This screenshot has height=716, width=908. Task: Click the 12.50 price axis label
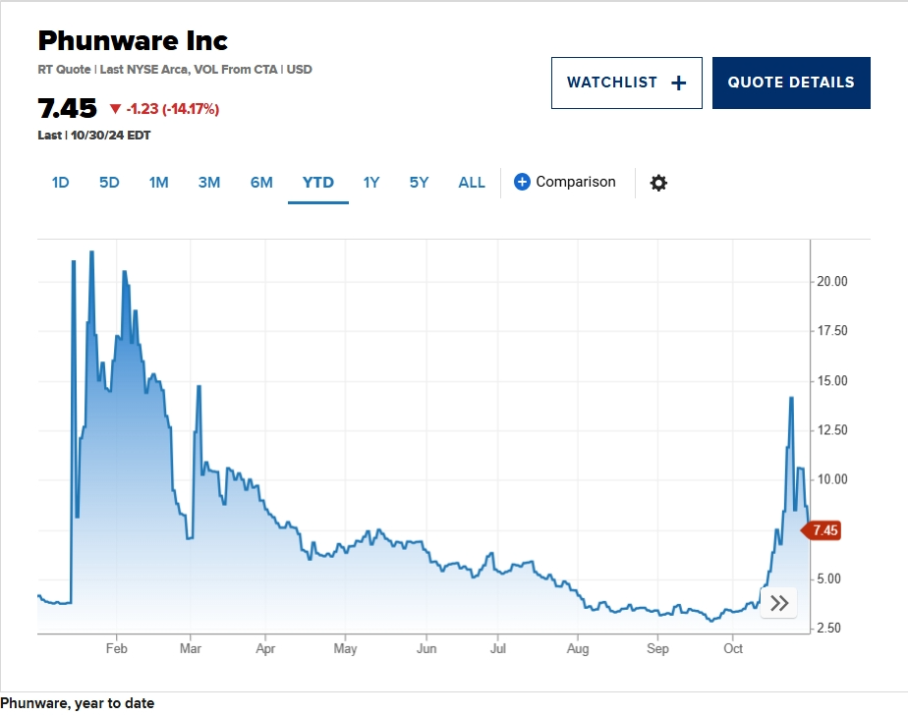(832, 430)
